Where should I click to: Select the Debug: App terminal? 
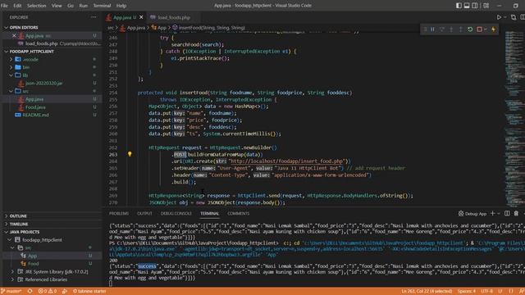click(472, 213)
